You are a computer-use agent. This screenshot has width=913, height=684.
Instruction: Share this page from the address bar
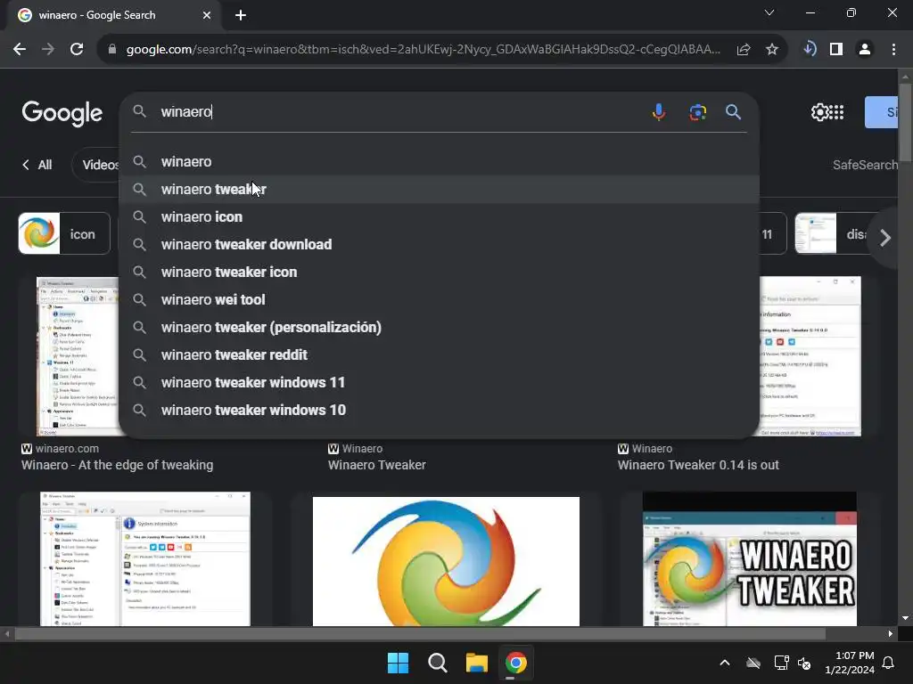pyautogui.click(x=743, y=50)
